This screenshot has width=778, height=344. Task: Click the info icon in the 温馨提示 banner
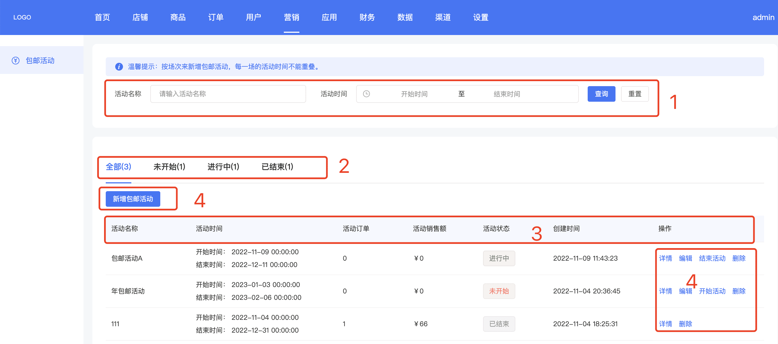[x=119, y=67]
